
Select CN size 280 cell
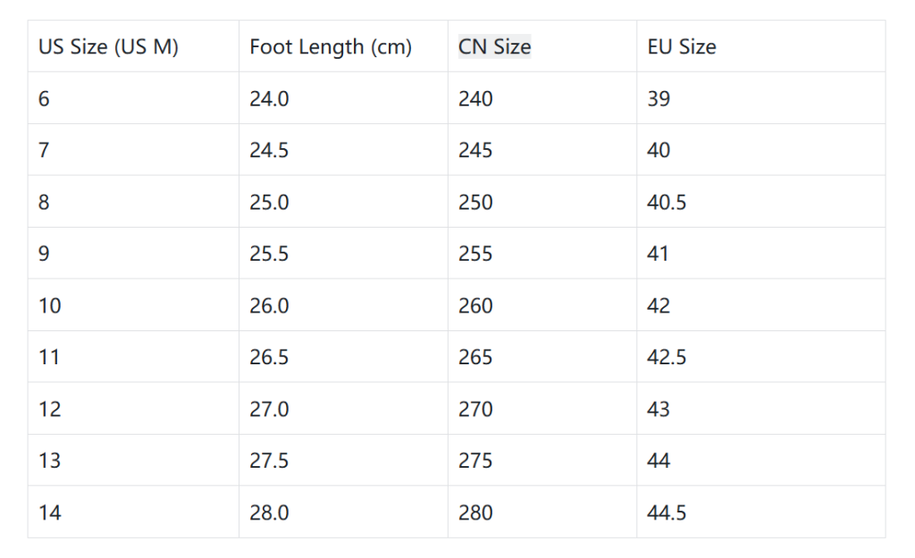tap(475, 512)
